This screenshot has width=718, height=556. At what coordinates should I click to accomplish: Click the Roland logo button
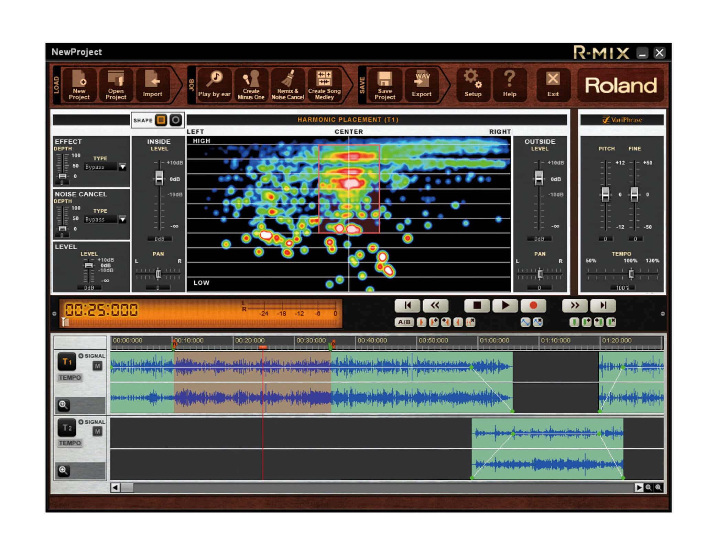(x=621, y=85)
